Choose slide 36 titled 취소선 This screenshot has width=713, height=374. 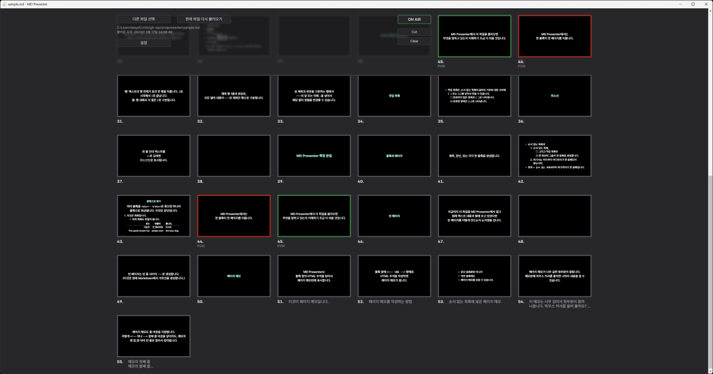coord(555,96)
